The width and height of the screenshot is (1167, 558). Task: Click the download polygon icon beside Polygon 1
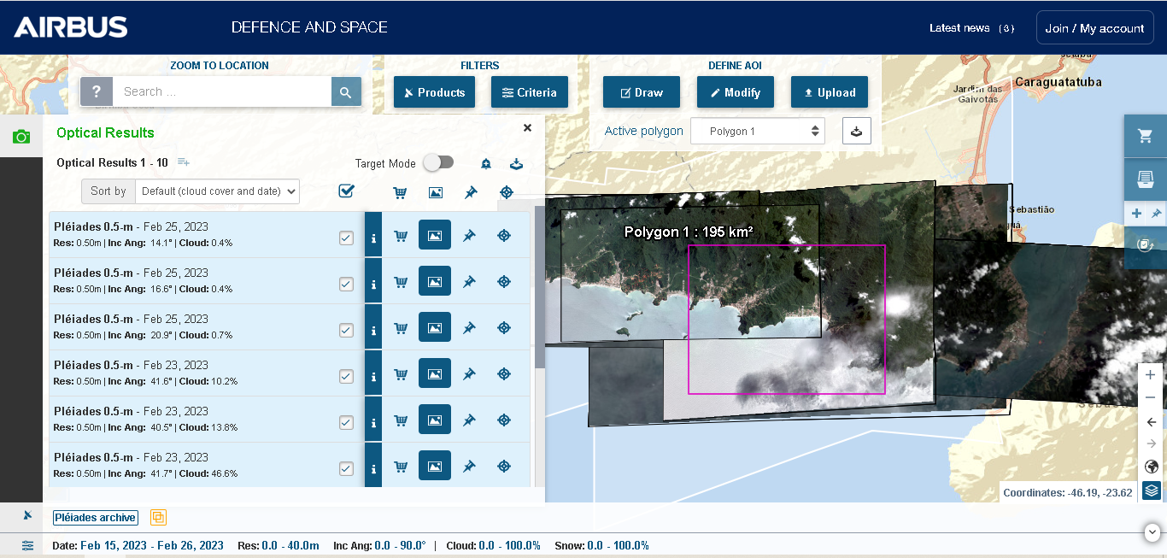(x=857, y=131)
